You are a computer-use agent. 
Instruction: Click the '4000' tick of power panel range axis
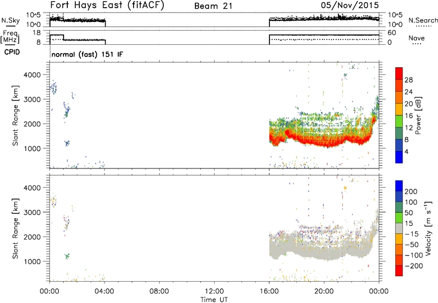coord(32,75)
